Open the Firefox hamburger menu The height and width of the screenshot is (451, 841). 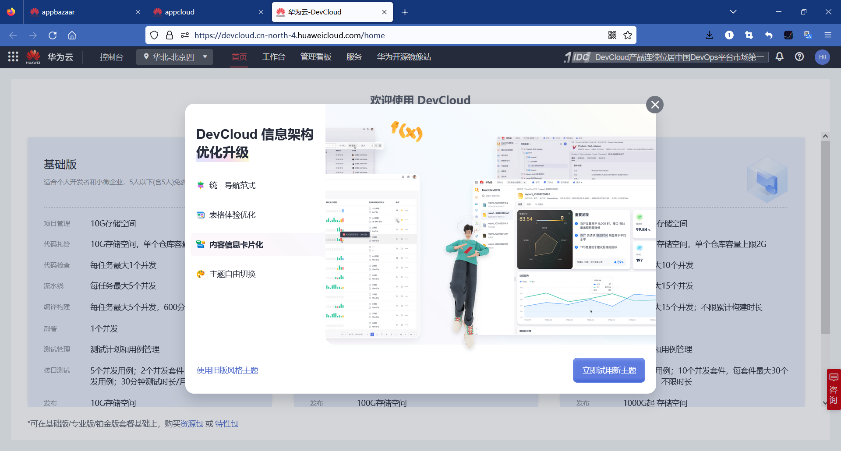pyautogui.click(x=829, y=35)
